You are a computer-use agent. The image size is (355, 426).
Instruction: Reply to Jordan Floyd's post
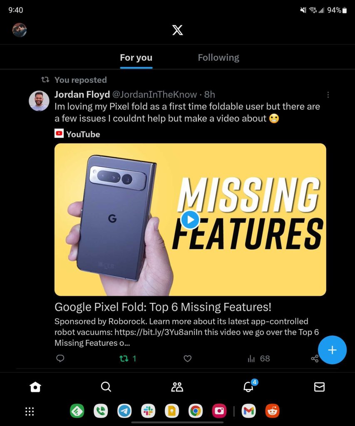click(60, 358)
